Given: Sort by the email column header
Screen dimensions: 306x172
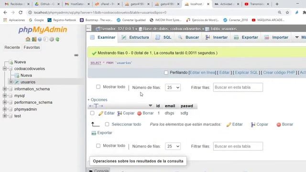Looking at the screenshot, I should 170,106.
